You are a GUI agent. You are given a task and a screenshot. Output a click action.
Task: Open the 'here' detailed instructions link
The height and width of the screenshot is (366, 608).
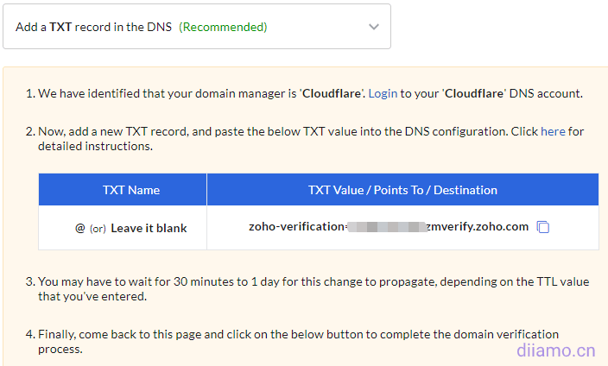(x=553, y=131)
